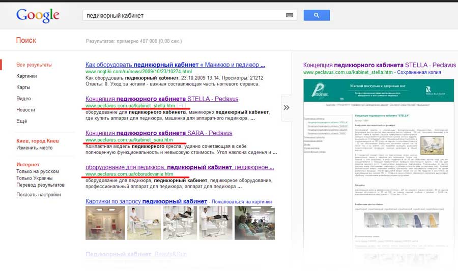This screenshot has height=271, width=458.
Task: Select 'Все результаты' in sidebar
Action: pos(34,65)
